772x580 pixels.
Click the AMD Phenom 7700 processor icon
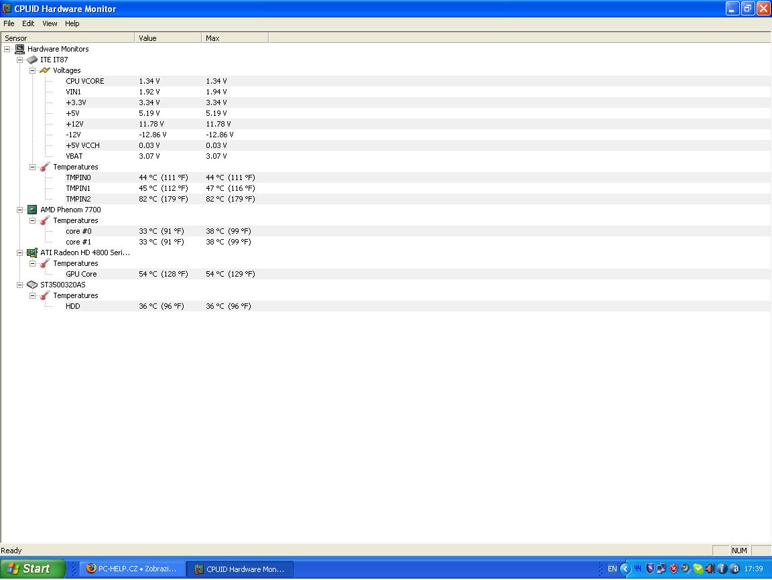(32, 210)
